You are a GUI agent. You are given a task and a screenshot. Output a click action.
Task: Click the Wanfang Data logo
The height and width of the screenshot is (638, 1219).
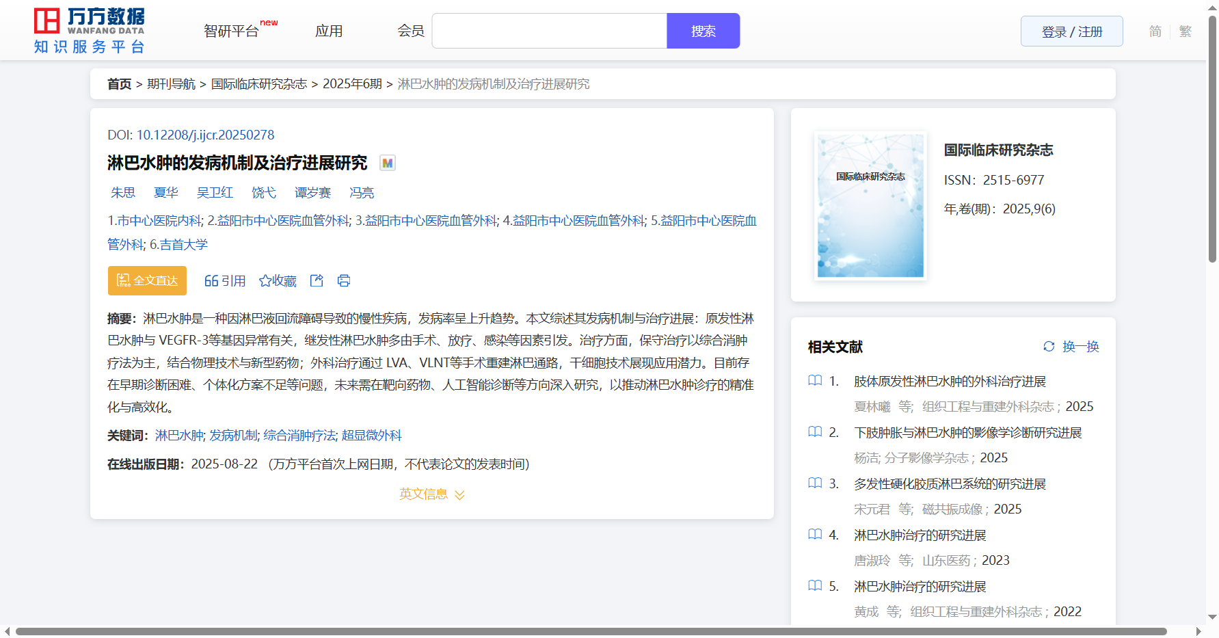click(x=90, y=31)
